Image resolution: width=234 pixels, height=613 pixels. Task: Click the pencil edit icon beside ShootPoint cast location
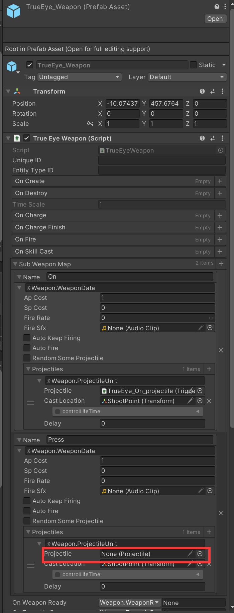(191, 401)
